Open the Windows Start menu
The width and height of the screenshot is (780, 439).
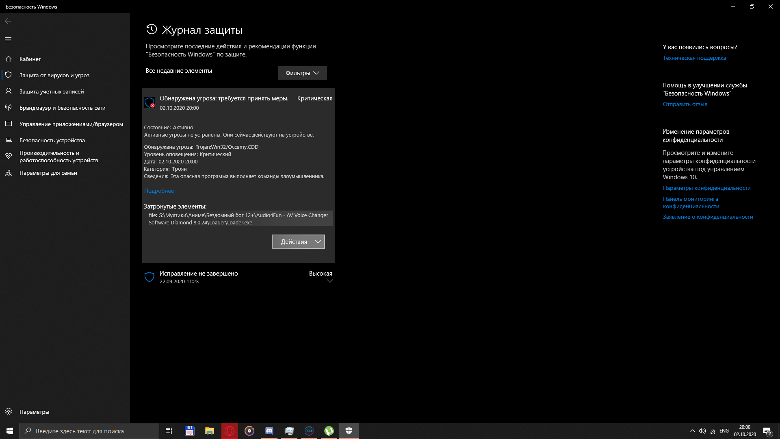point(10,431)
